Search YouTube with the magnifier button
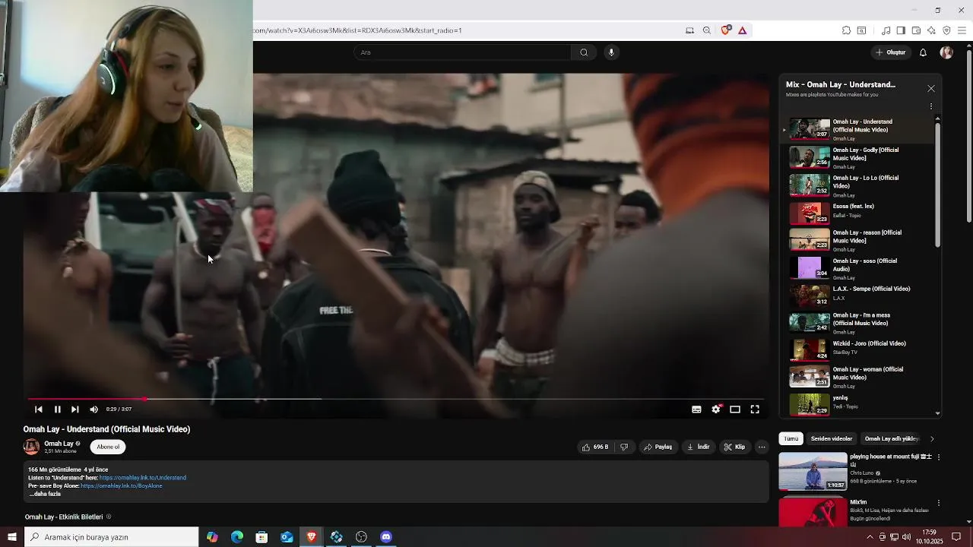Viewport: 973px width, 547px height. tap(584, 52)
